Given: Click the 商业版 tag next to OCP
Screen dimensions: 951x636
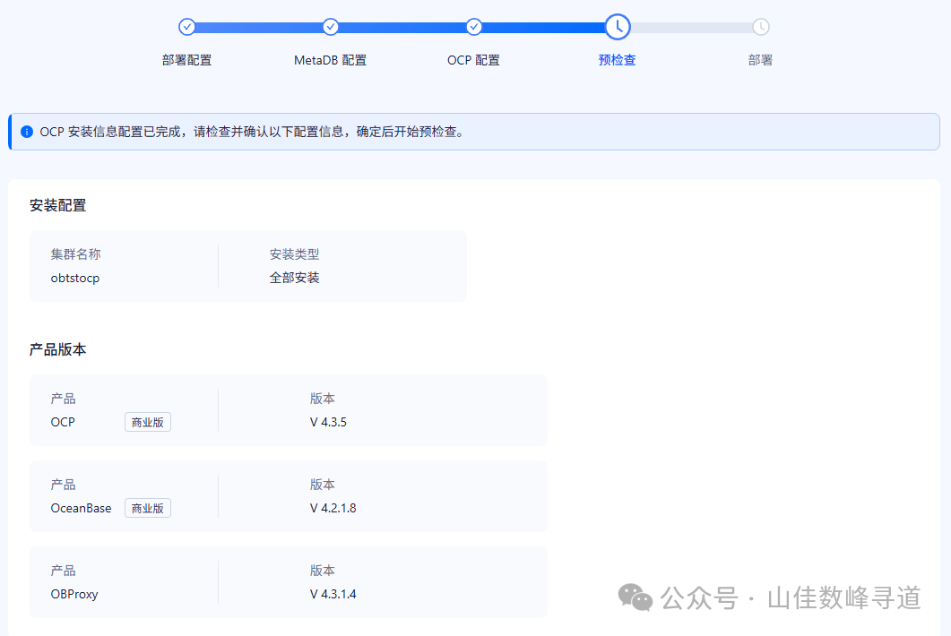Looking at the screenshot, I should click(147, 422).
